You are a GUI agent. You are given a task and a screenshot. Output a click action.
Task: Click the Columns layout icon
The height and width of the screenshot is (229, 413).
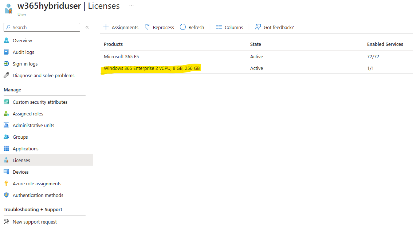(x=219, y=27)
